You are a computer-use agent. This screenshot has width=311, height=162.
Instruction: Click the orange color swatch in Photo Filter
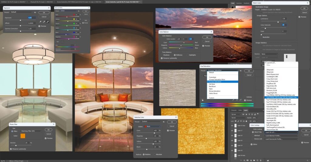coord(23,136)
